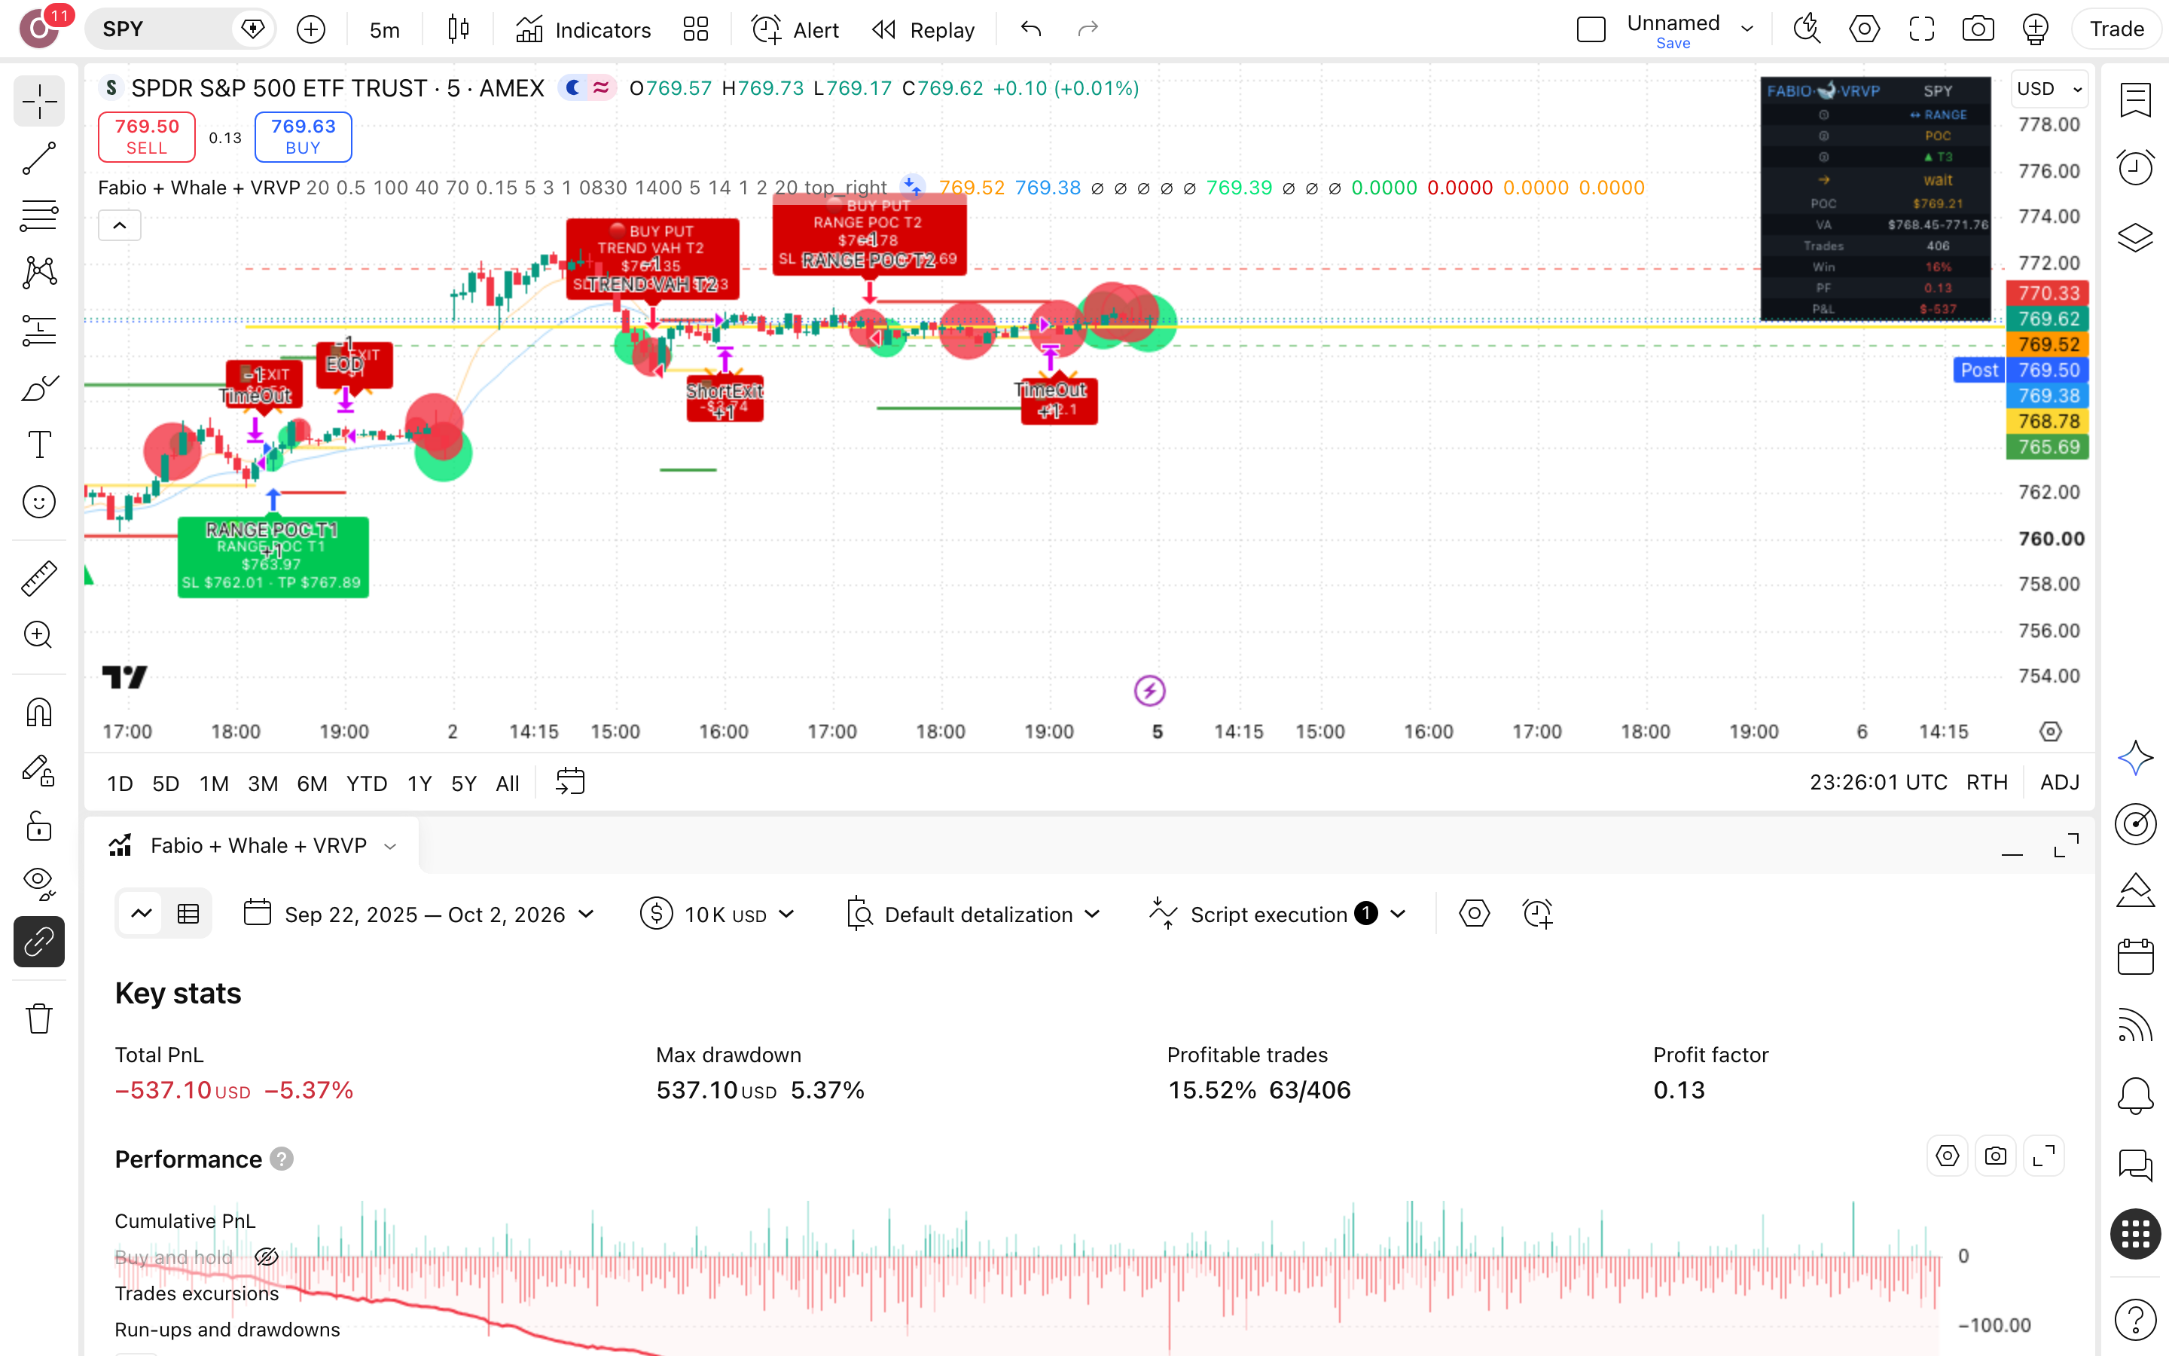Image resolution: width=2169 pixels, height=1356 pixels.
Task: Activate the zoom in tool
Action: (x=39, y=635)
